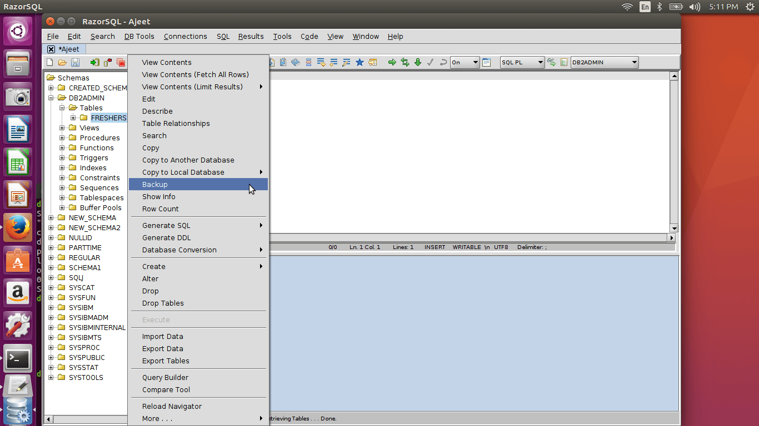
Task: Click the New file toolbar icon
Action: tap(50, 63)
